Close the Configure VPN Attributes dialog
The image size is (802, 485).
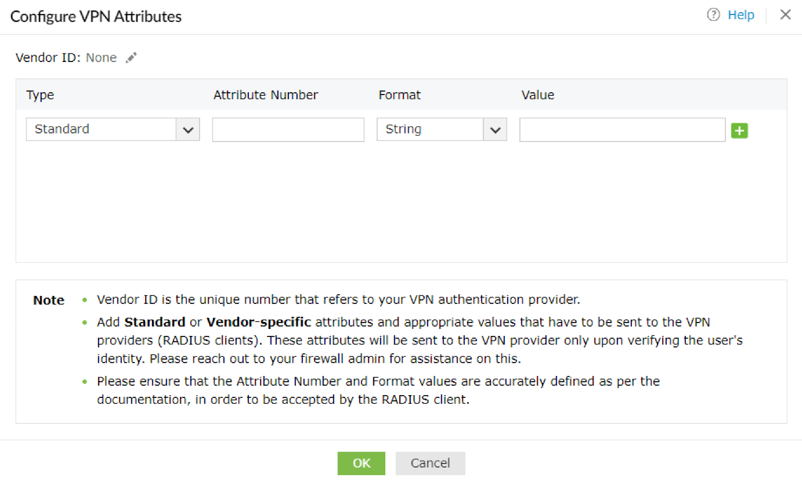point(785,15)
